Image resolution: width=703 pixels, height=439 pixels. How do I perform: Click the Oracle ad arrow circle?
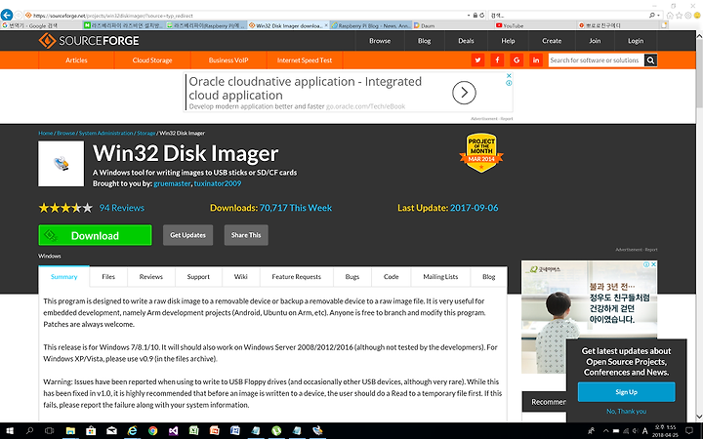click(x=464, y=93)
